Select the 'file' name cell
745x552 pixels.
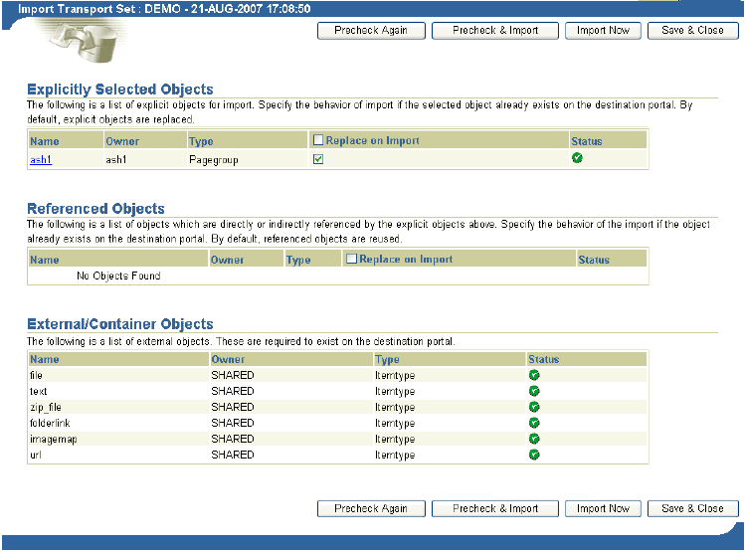[x=36, y=375]
